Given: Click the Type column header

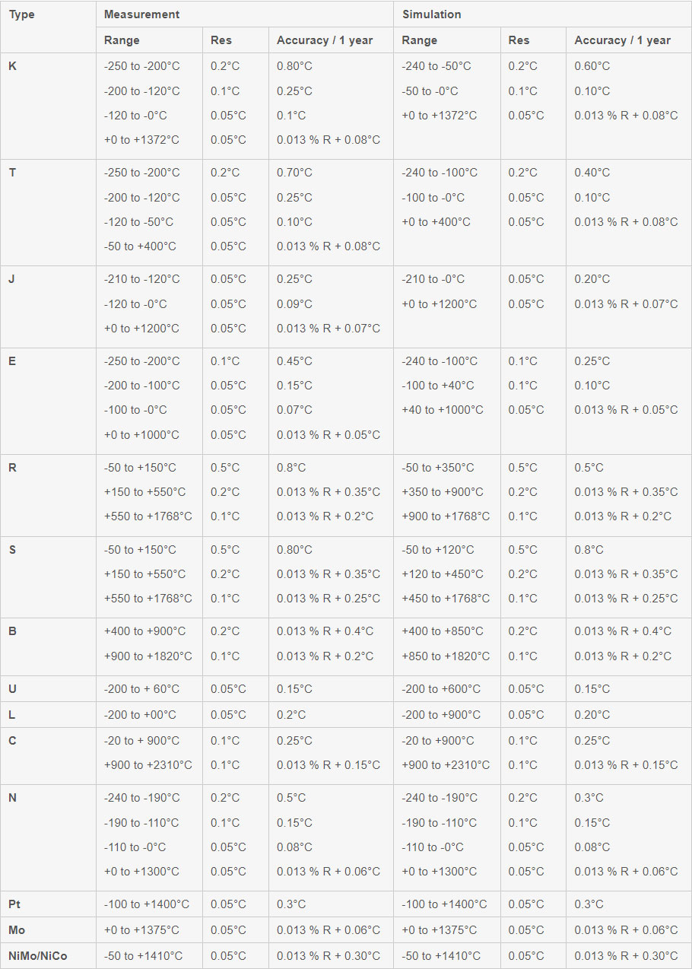Looking at the screenshot, I should click(x=22, y=14).
